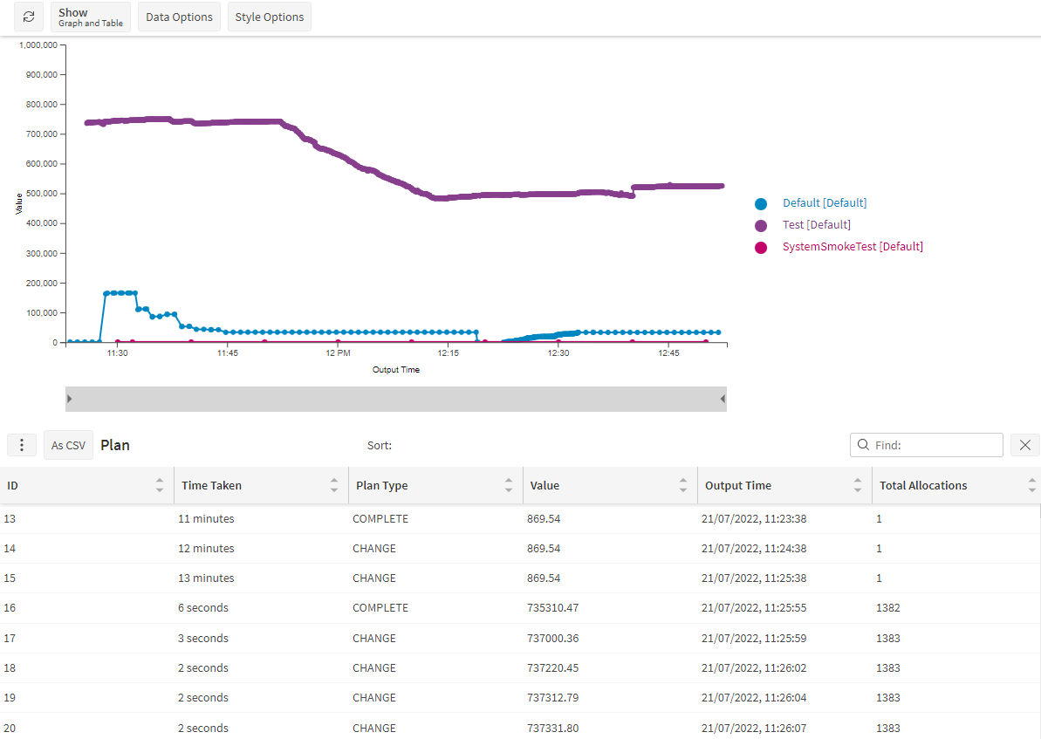Screen dimensions: 1041x739
Task: Click output time 21/07/2022, 11:23:38
Action: click(x=754, y=518)
